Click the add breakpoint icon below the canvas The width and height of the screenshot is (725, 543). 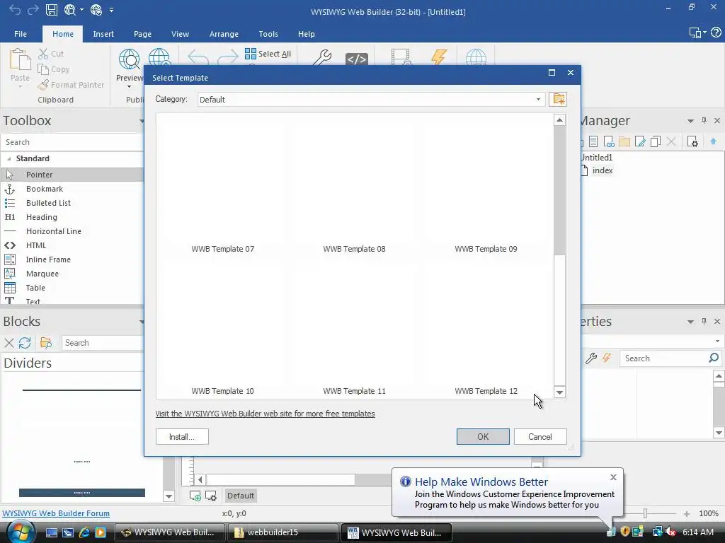[x=195, y=496]
